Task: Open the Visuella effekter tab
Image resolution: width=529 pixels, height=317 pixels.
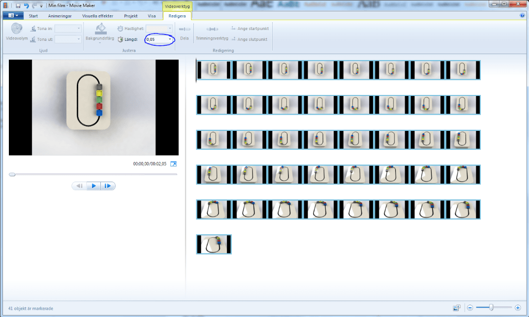Action: (98, 15)
